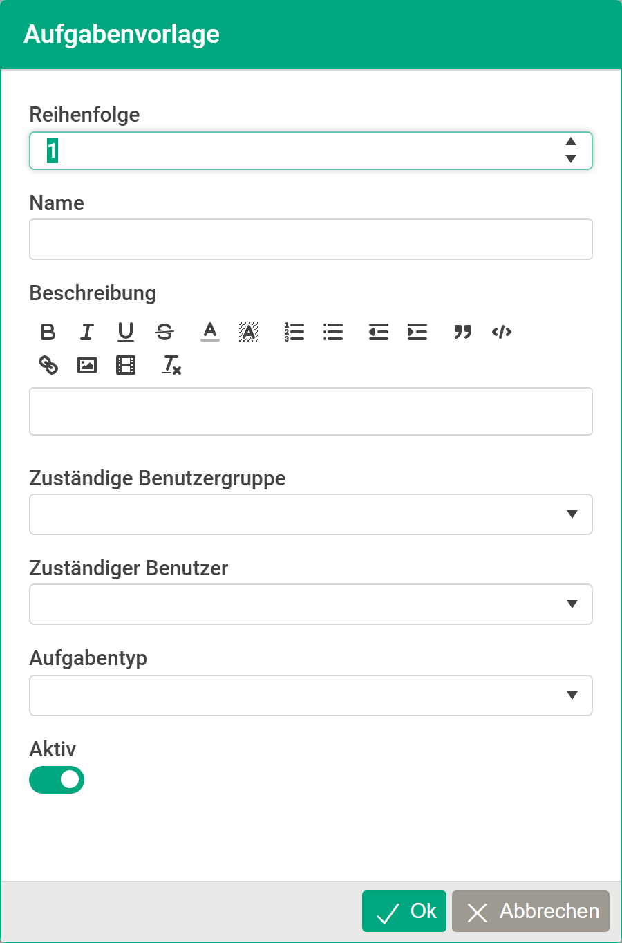Focus the Reihenfolge number field

click(311, 151)
